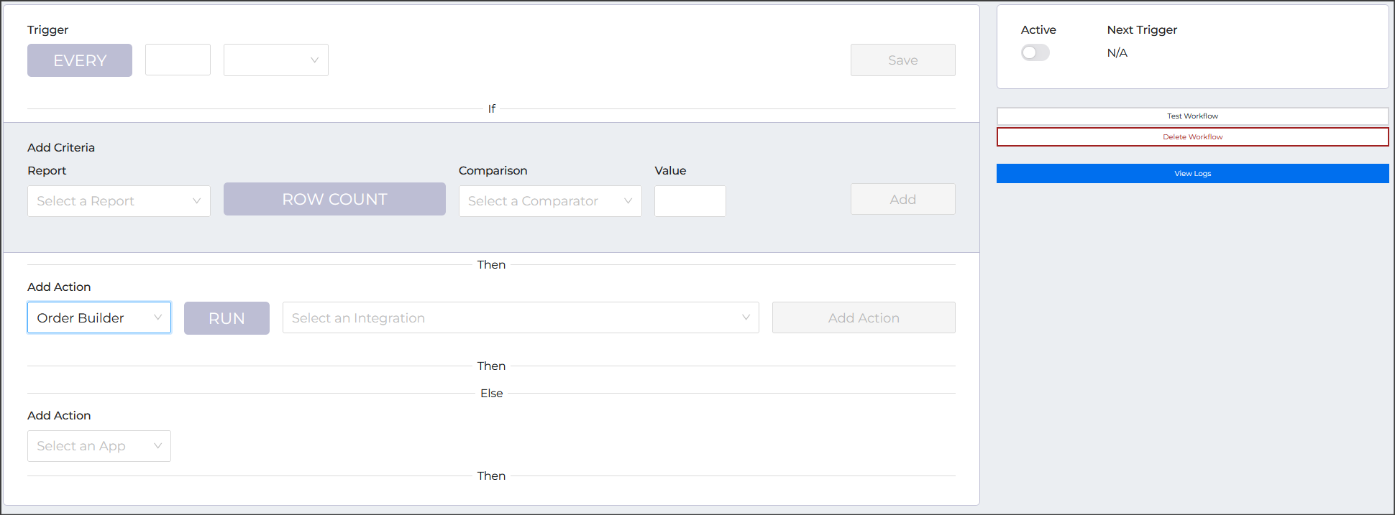Click the Next Trigger N/A value
Screen dimensions: 1395x515
[1117, 52]
